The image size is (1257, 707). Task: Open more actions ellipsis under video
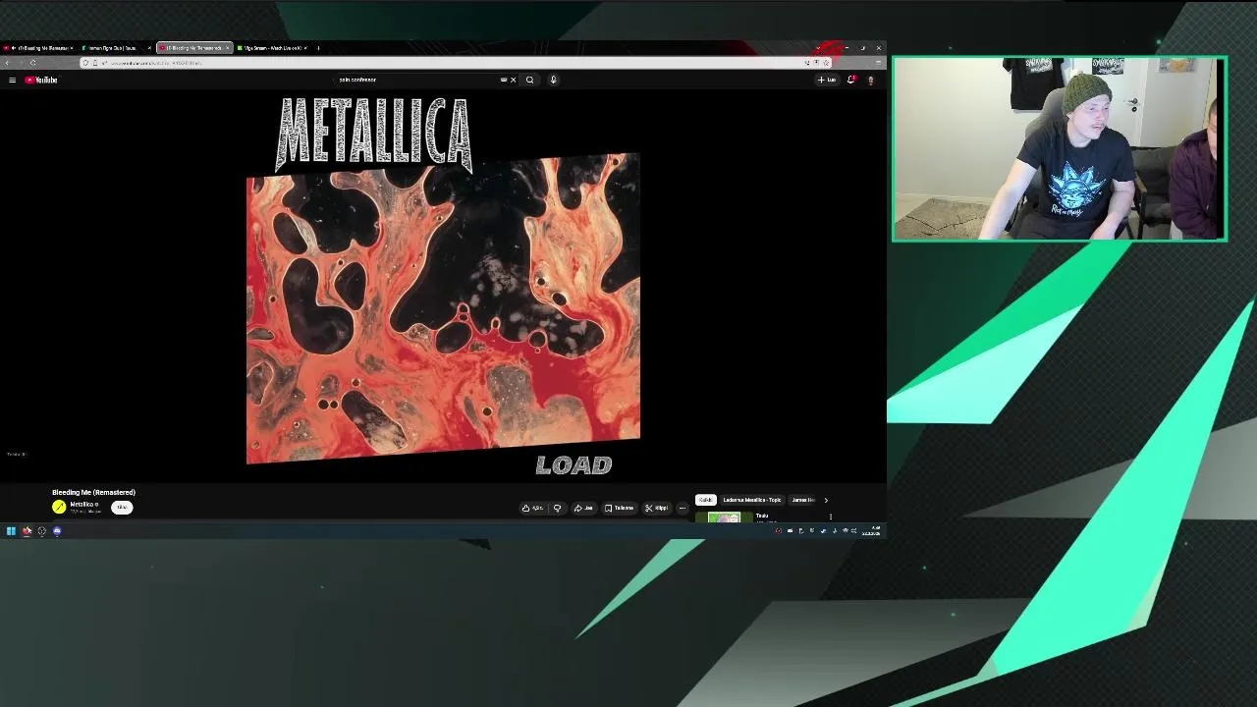point(683,508)
